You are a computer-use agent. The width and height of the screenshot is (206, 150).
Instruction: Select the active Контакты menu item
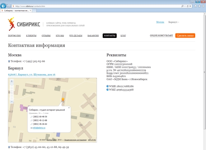[x=110, y=35]
